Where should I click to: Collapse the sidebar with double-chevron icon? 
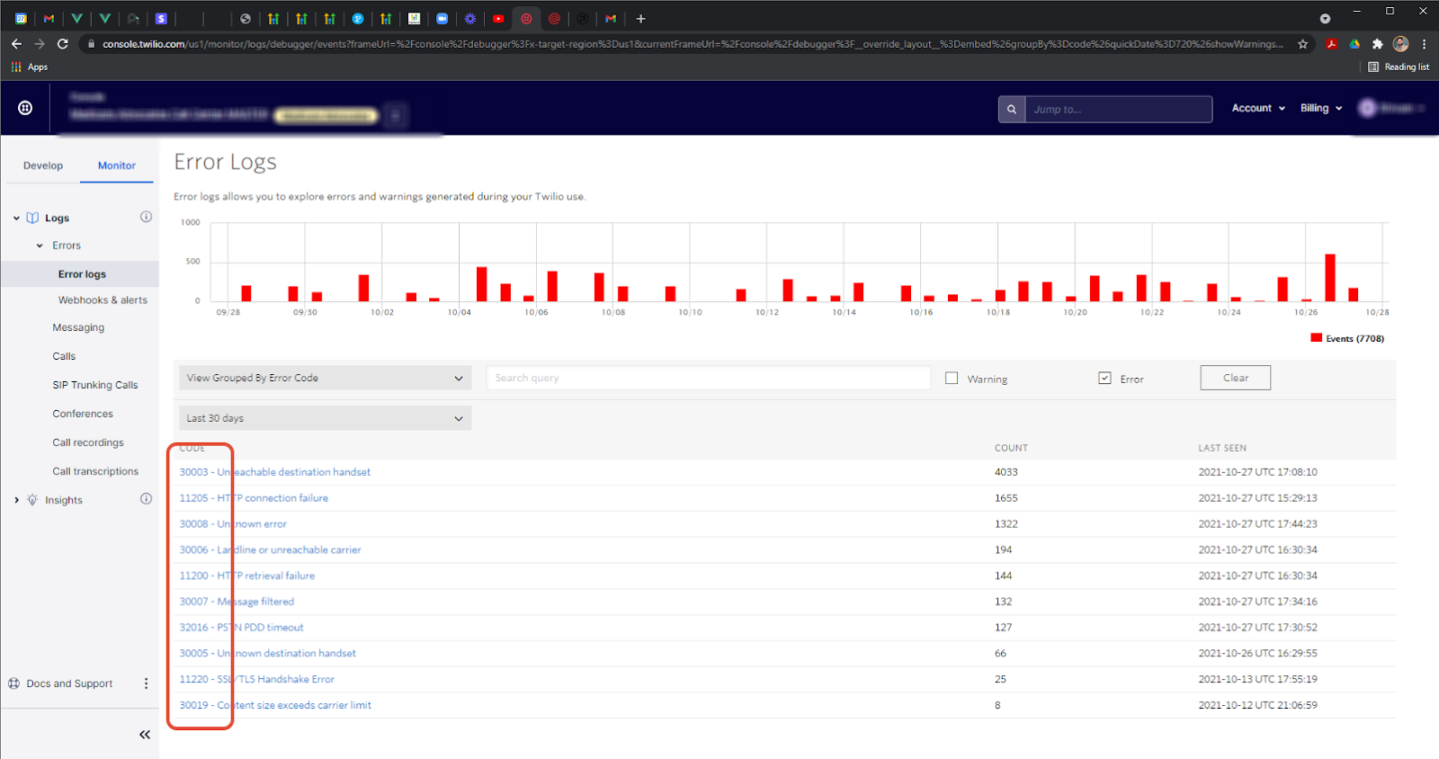(x=145, y=735)
